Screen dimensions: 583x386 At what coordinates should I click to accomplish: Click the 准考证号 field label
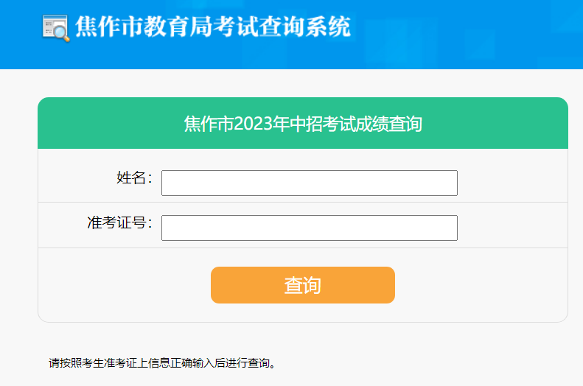[x=119, y=222]
